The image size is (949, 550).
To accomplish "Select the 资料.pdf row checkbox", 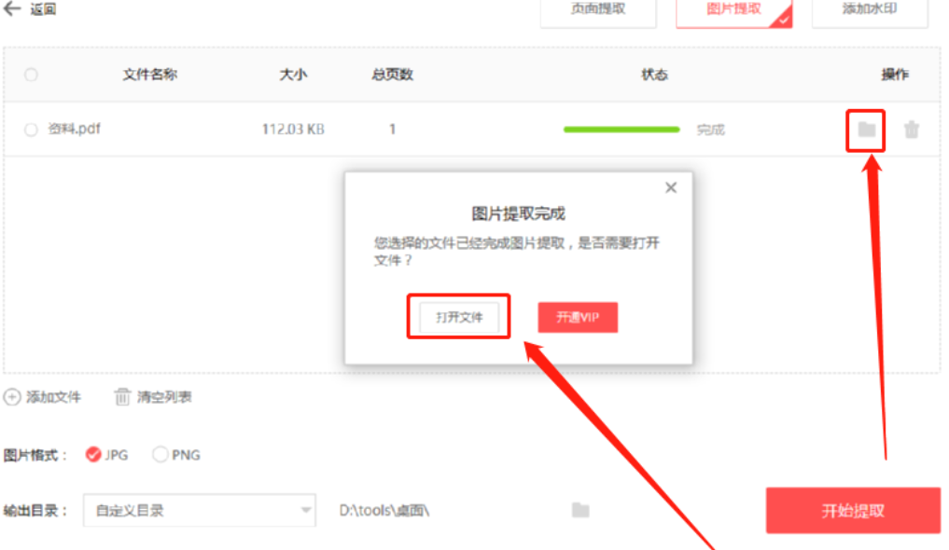I will pyautogui.click(x=31, y=130).
